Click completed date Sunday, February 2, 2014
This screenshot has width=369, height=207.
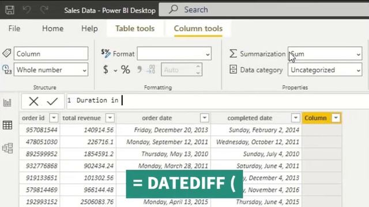click(x=256, y=130)
